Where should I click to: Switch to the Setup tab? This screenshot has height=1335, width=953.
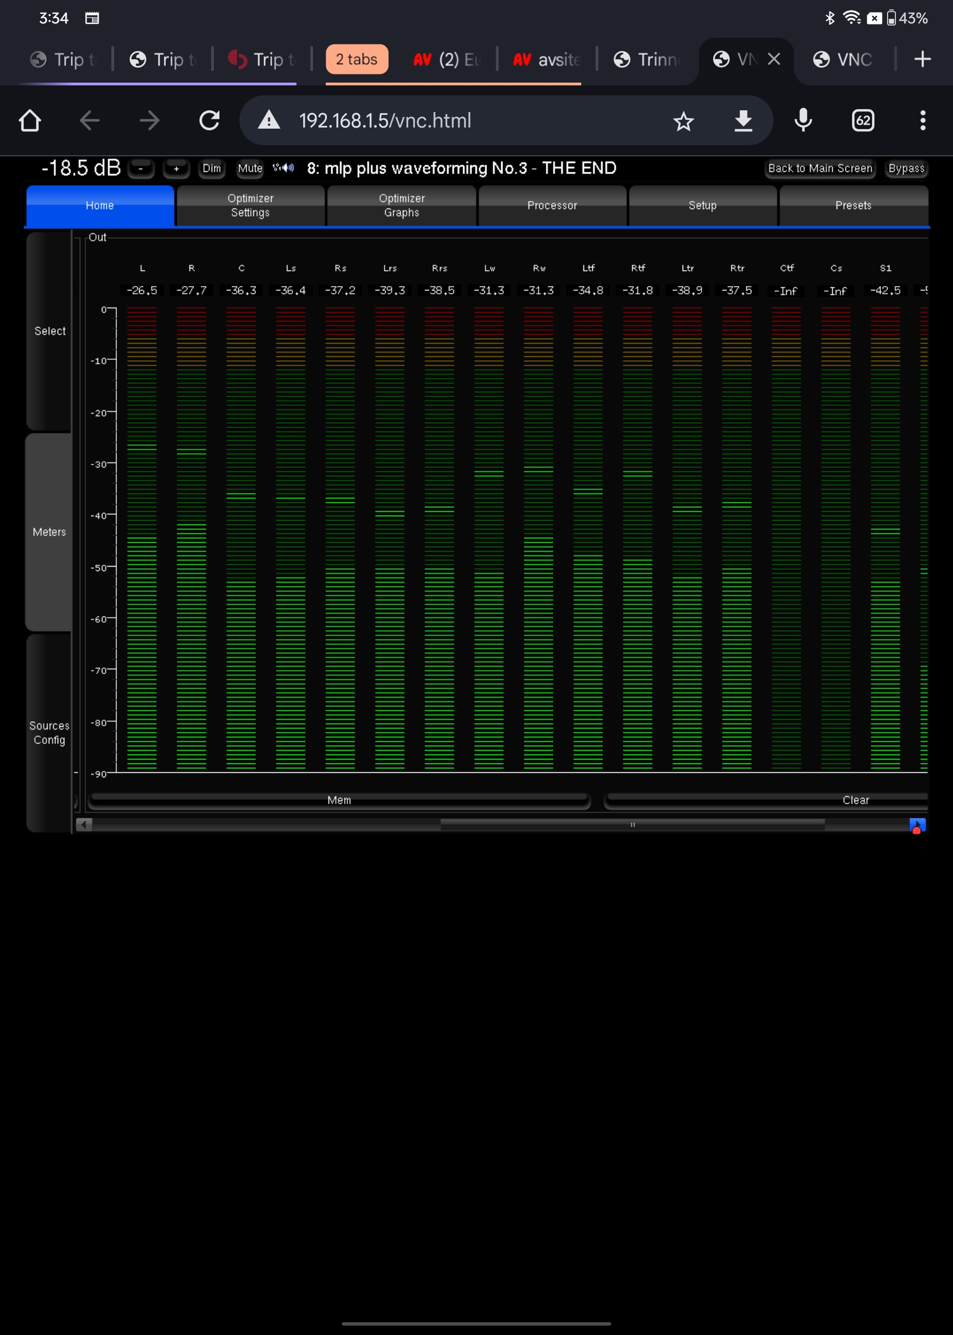pos(703,206)
